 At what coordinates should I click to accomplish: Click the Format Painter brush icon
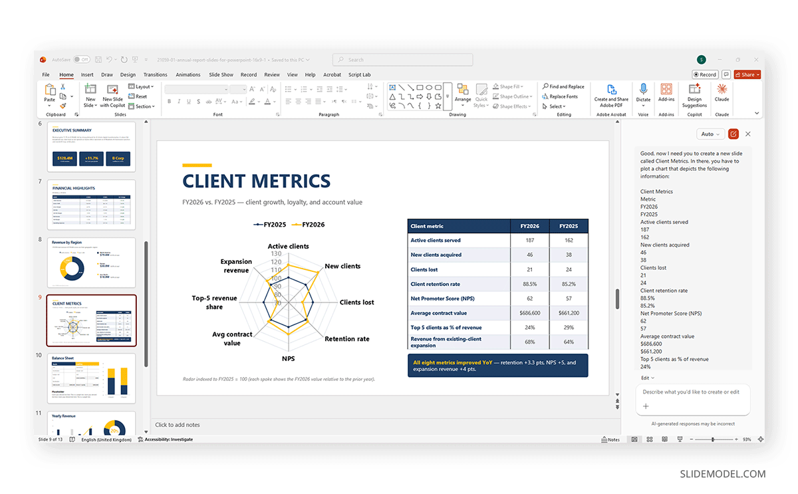[x=63, y=105]
